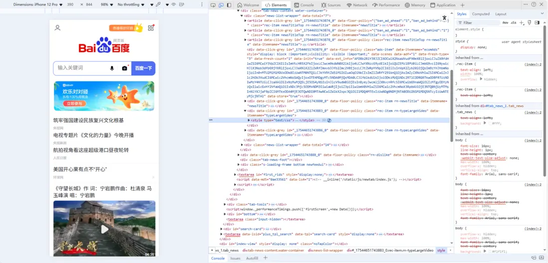
Task: Switch to the Network tab
Action: click(357, 5)
